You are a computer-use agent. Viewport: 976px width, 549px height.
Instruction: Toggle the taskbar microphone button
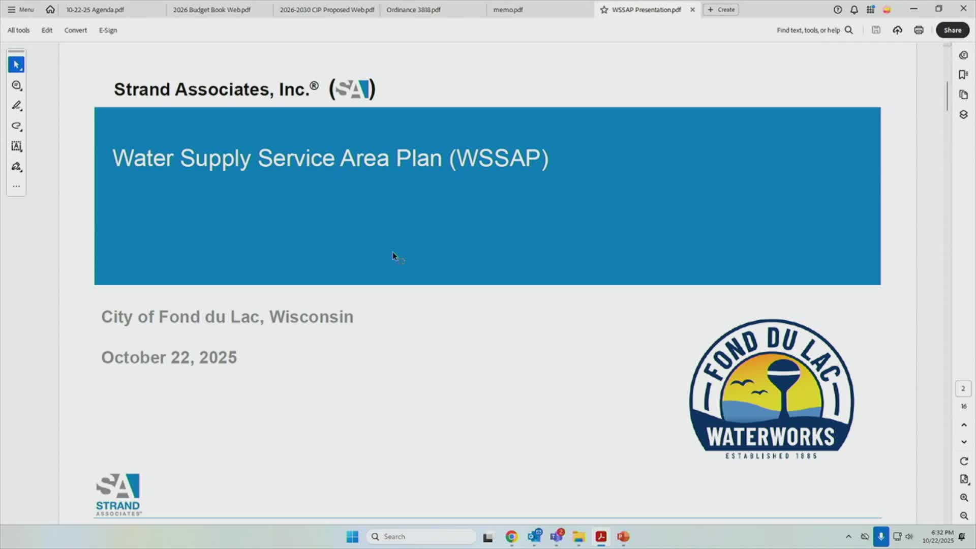(x=881, y=536)
